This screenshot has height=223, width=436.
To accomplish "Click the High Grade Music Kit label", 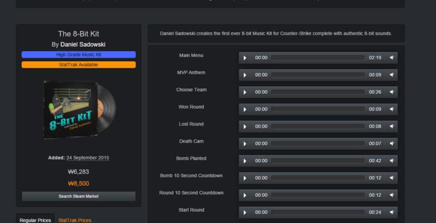I will (x=79, y=55).
